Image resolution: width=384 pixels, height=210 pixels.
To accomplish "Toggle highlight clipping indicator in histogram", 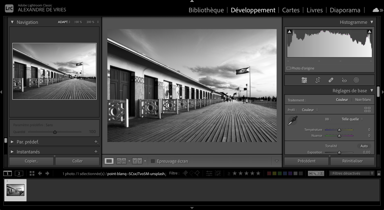I will click(x=369, y=31).
